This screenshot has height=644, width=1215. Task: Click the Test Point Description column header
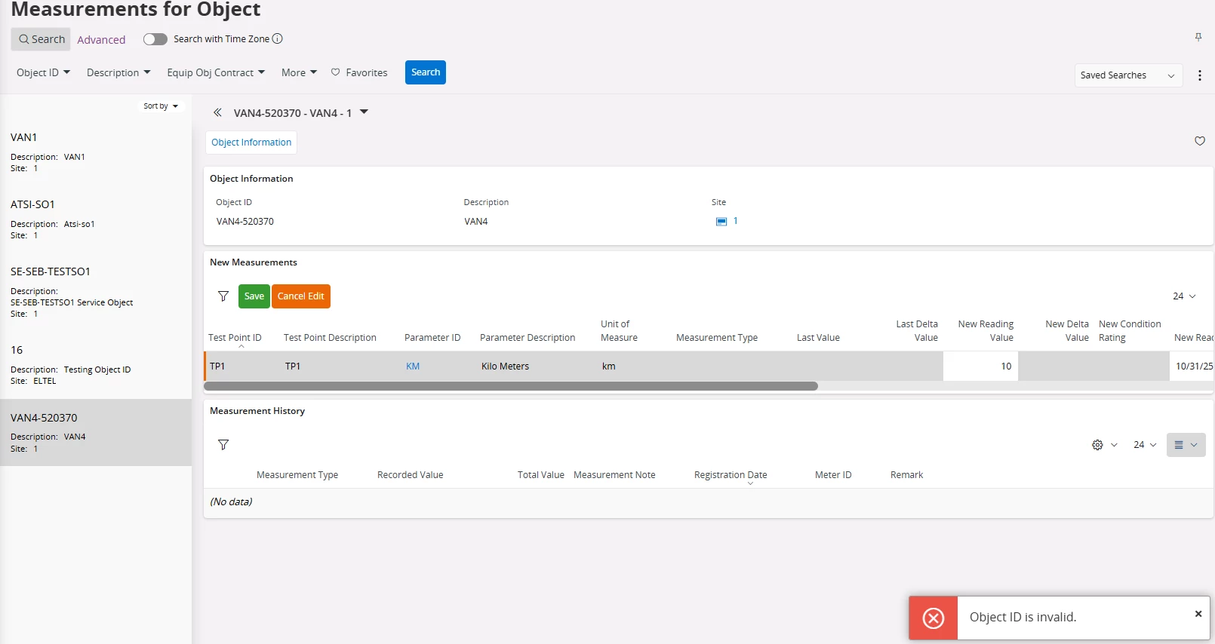click(x=330, y=338)
